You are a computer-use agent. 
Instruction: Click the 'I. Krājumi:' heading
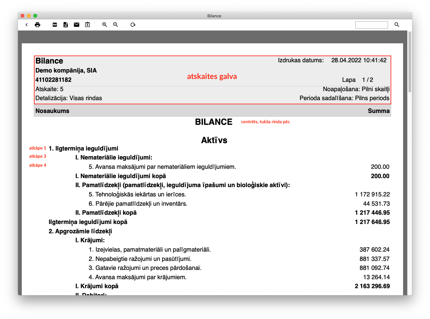coord(90,240)
